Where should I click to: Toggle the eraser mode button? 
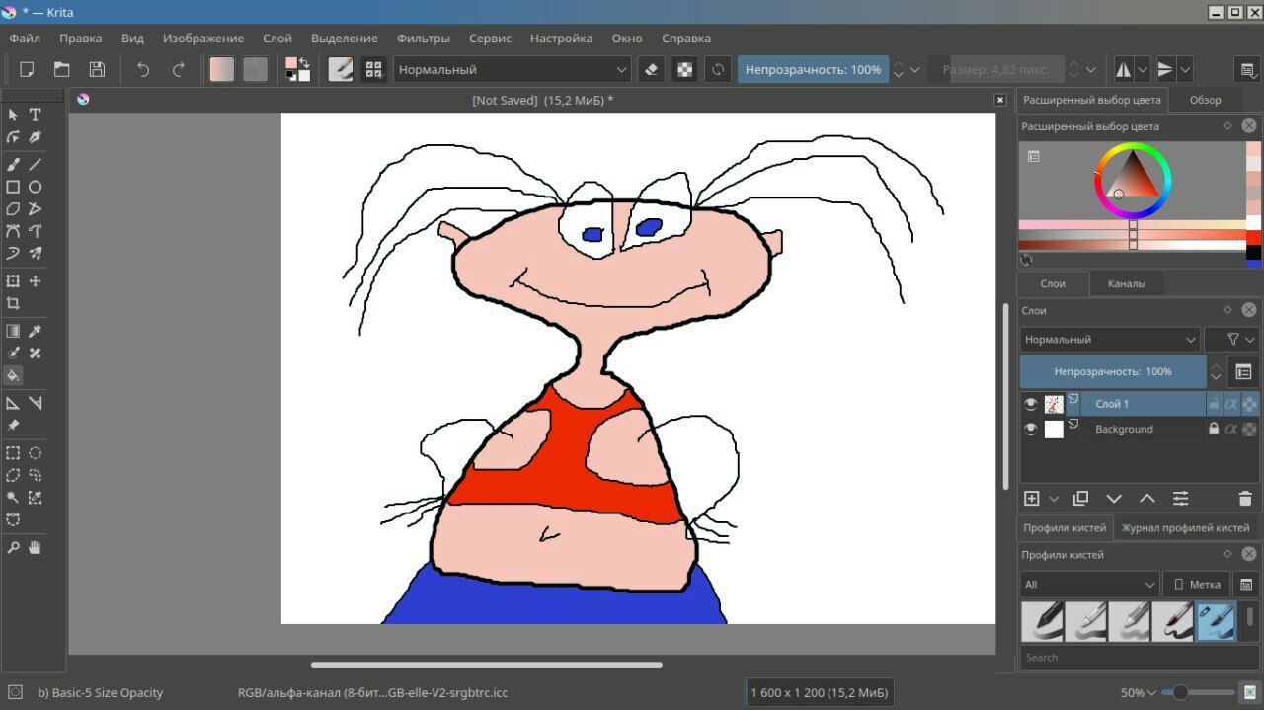click(650, 69)
